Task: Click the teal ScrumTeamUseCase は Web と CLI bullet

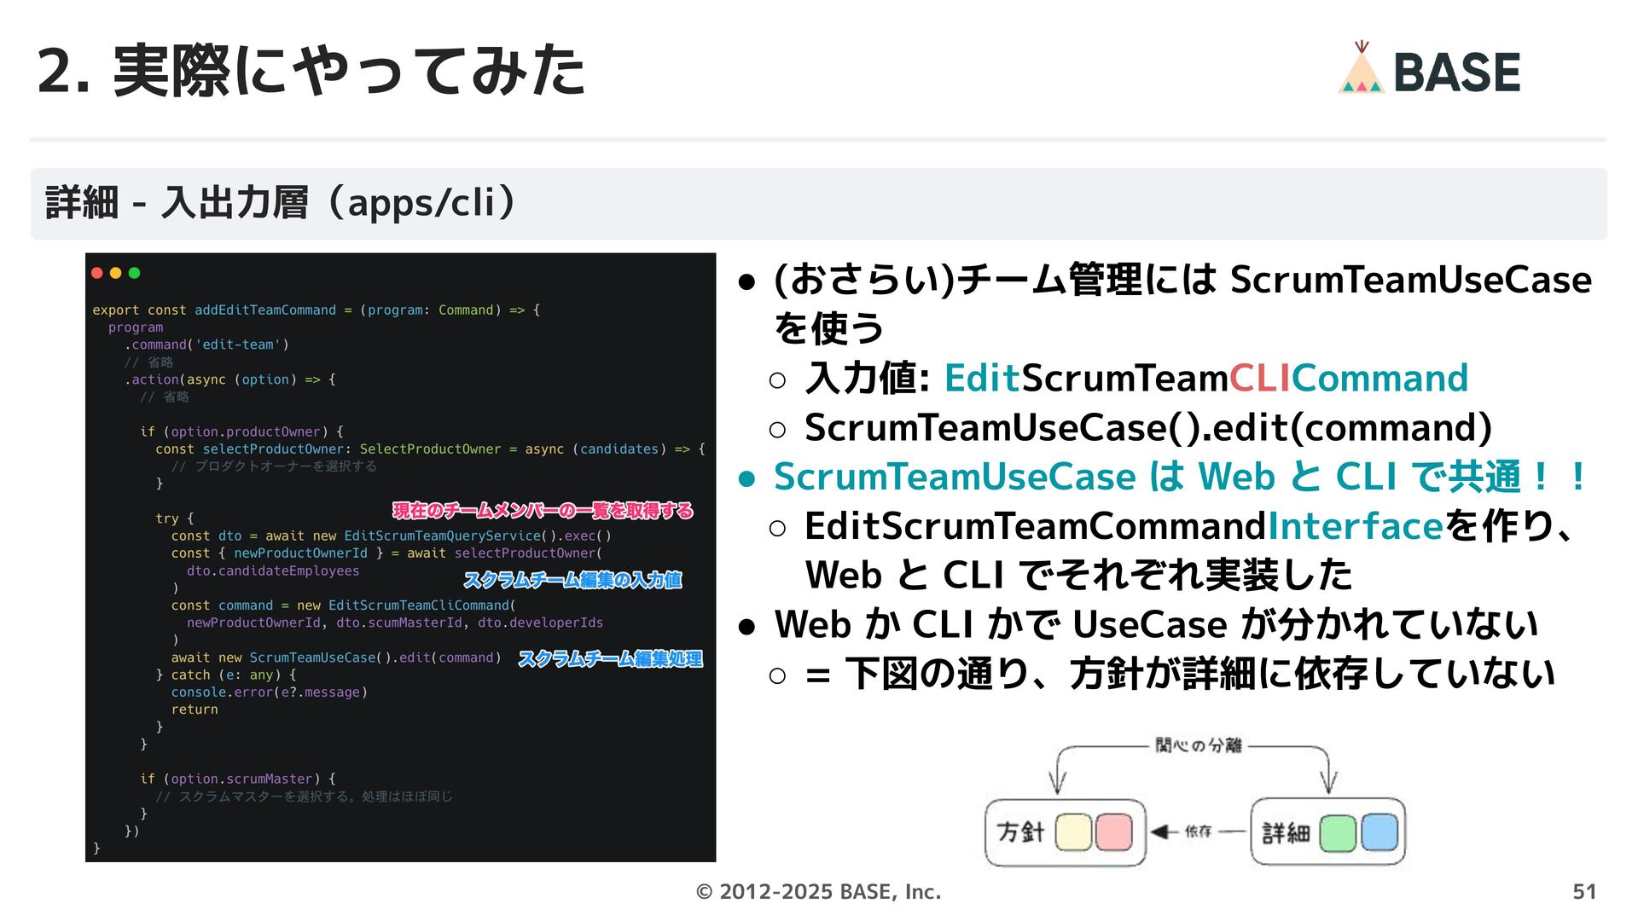Action: point(1181,477)
